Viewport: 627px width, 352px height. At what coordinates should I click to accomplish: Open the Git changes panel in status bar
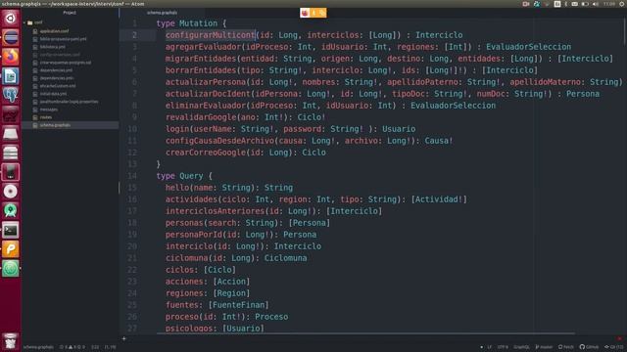614,347
